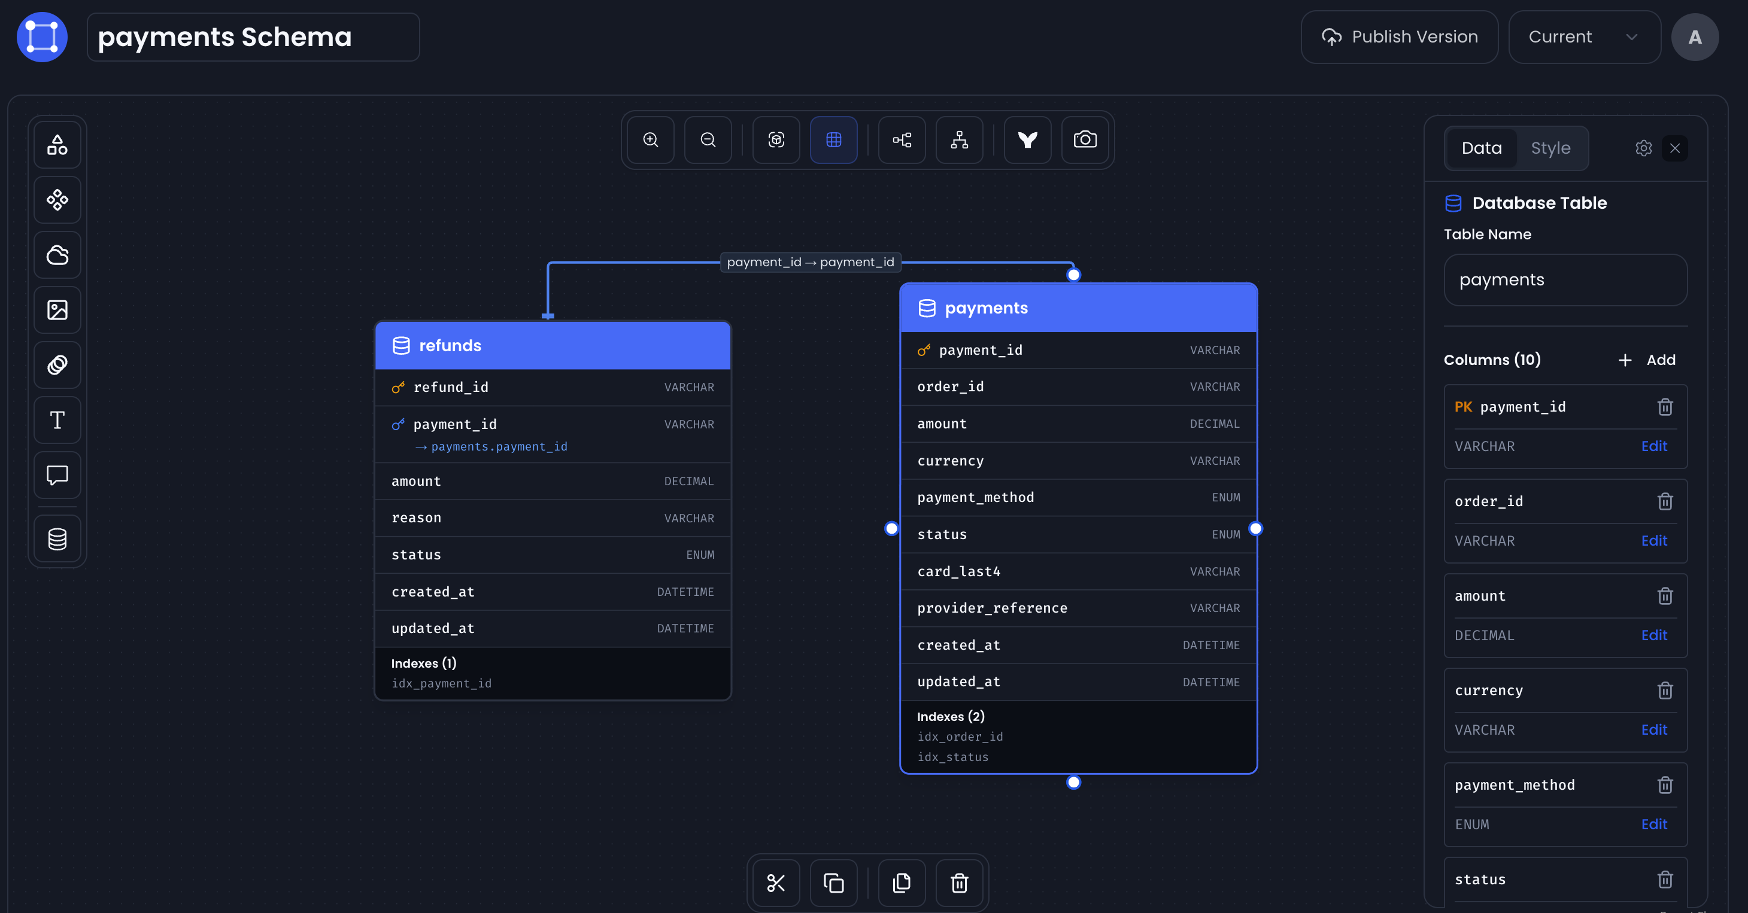1748x913 pixels.
Task: Take a canvas snapshot with camera icon
Action: (1085, 140)
